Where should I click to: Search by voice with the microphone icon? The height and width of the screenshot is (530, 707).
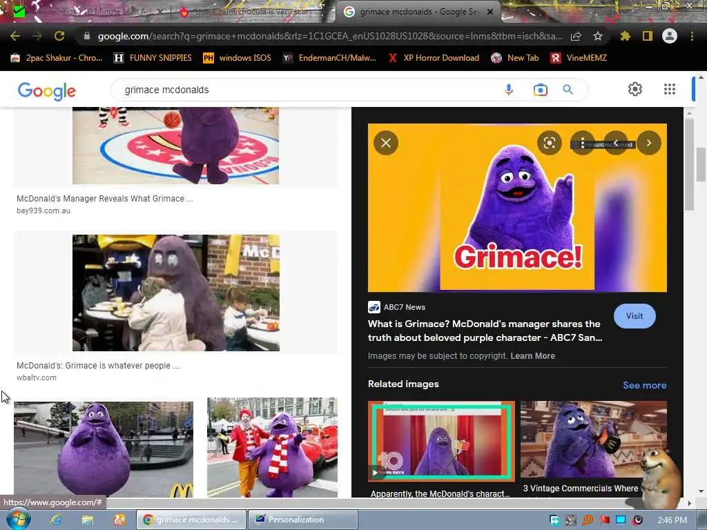click(x=509, y=90)
